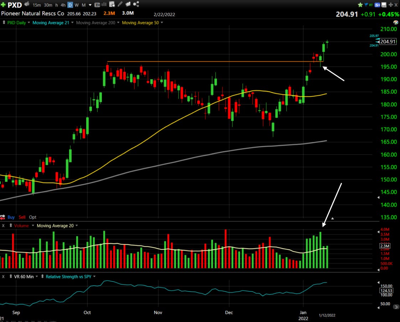This screenshot has width=400, height=322.
Task: Click the Buy button
Action: (11, 217)
